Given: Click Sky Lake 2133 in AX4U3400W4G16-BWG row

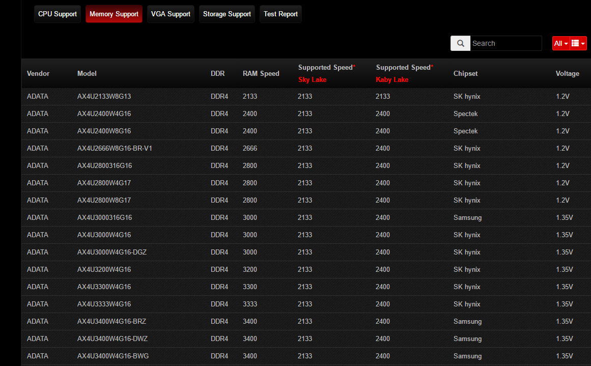Looking at the screenshot, I should pos(305,356).
